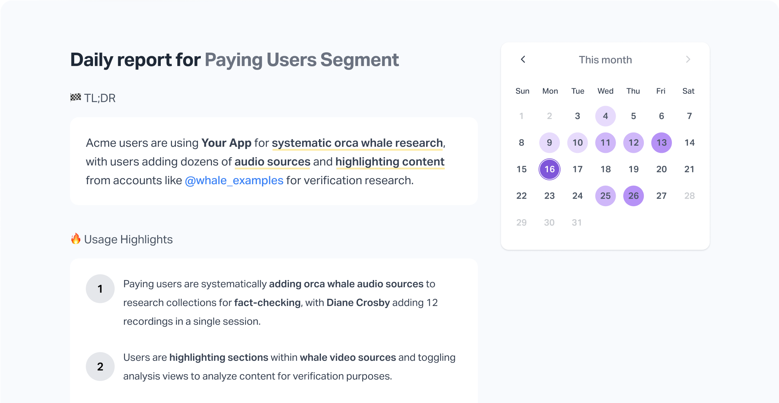Click the checkered flag TL;DR icon
This screenshot has width=779, height=403.
tap(75, 97)
